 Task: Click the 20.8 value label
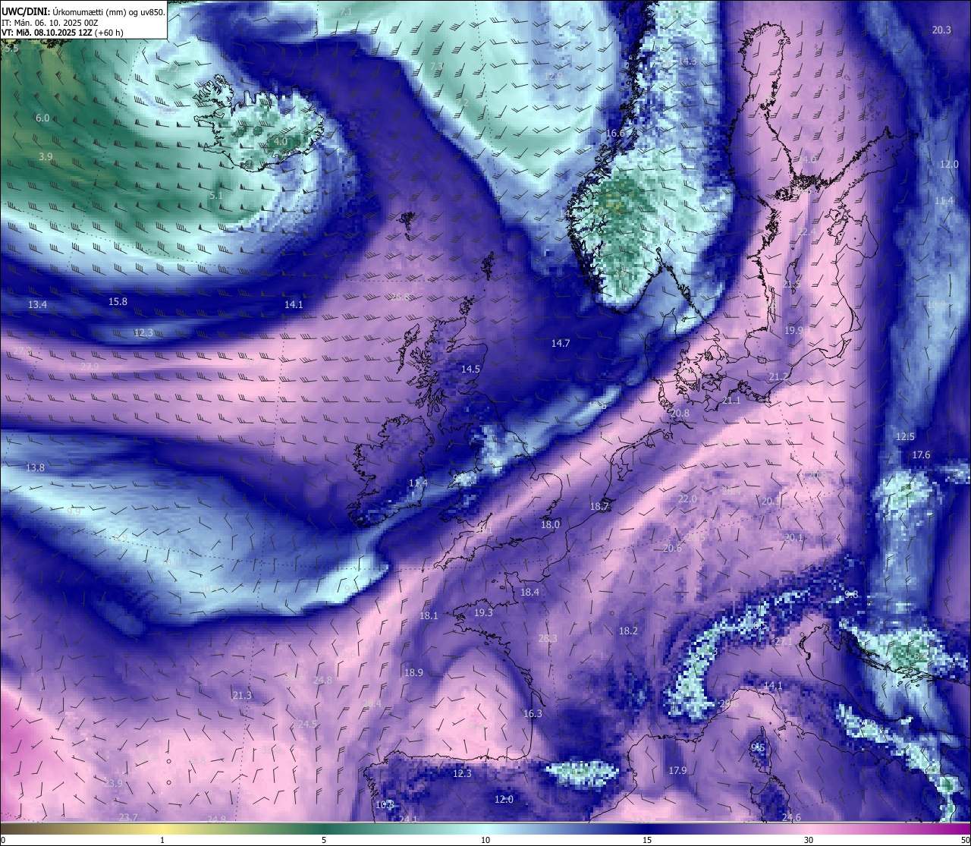tap(680, 414)
